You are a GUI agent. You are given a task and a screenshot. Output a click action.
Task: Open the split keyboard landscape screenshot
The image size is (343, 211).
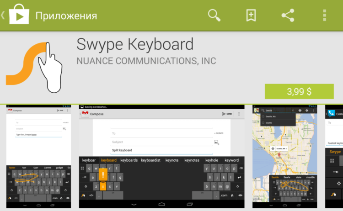coord(161,156)
